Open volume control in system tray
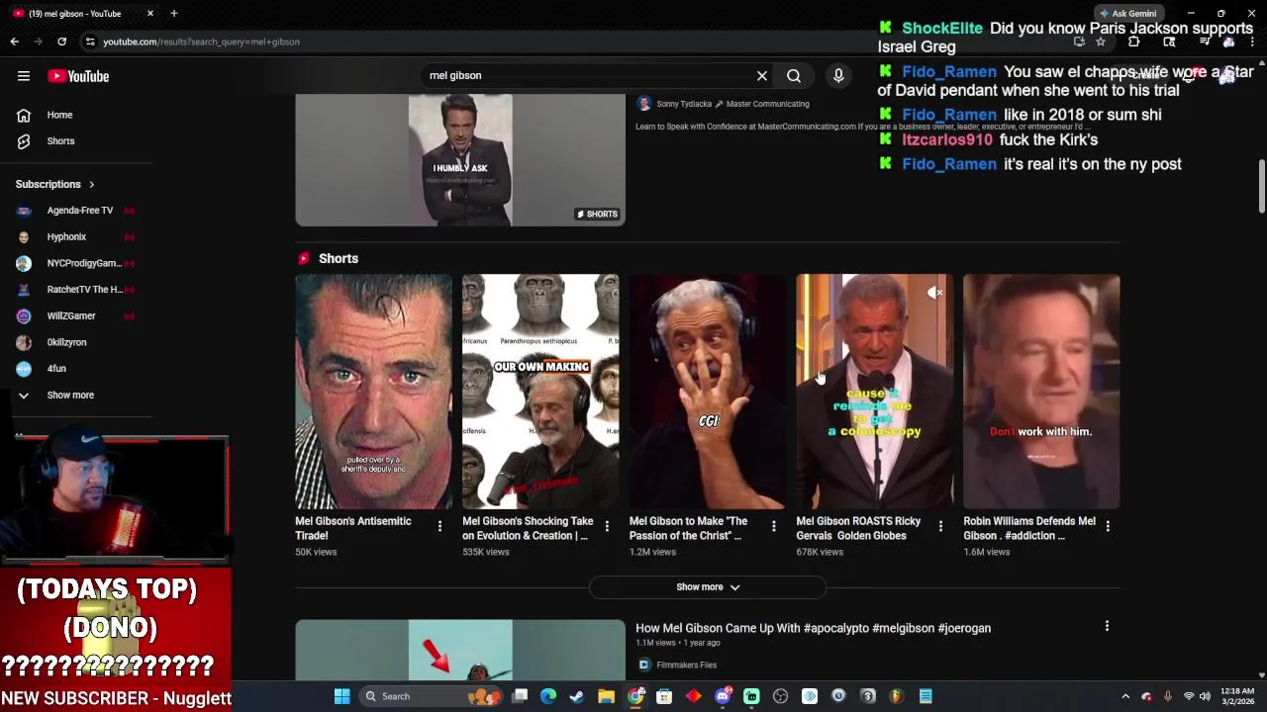The height and width of the screenshot is (712, 1267). [x=1205, y=696]
